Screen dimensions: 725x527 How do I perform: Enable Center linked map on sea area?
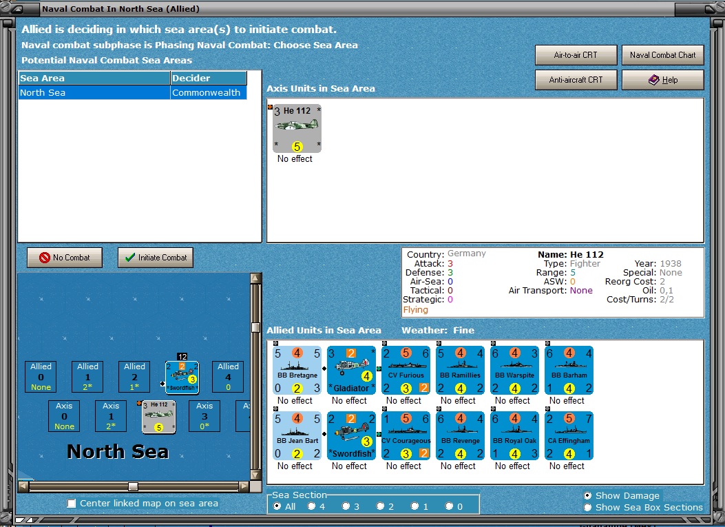(x=72, y=504)
